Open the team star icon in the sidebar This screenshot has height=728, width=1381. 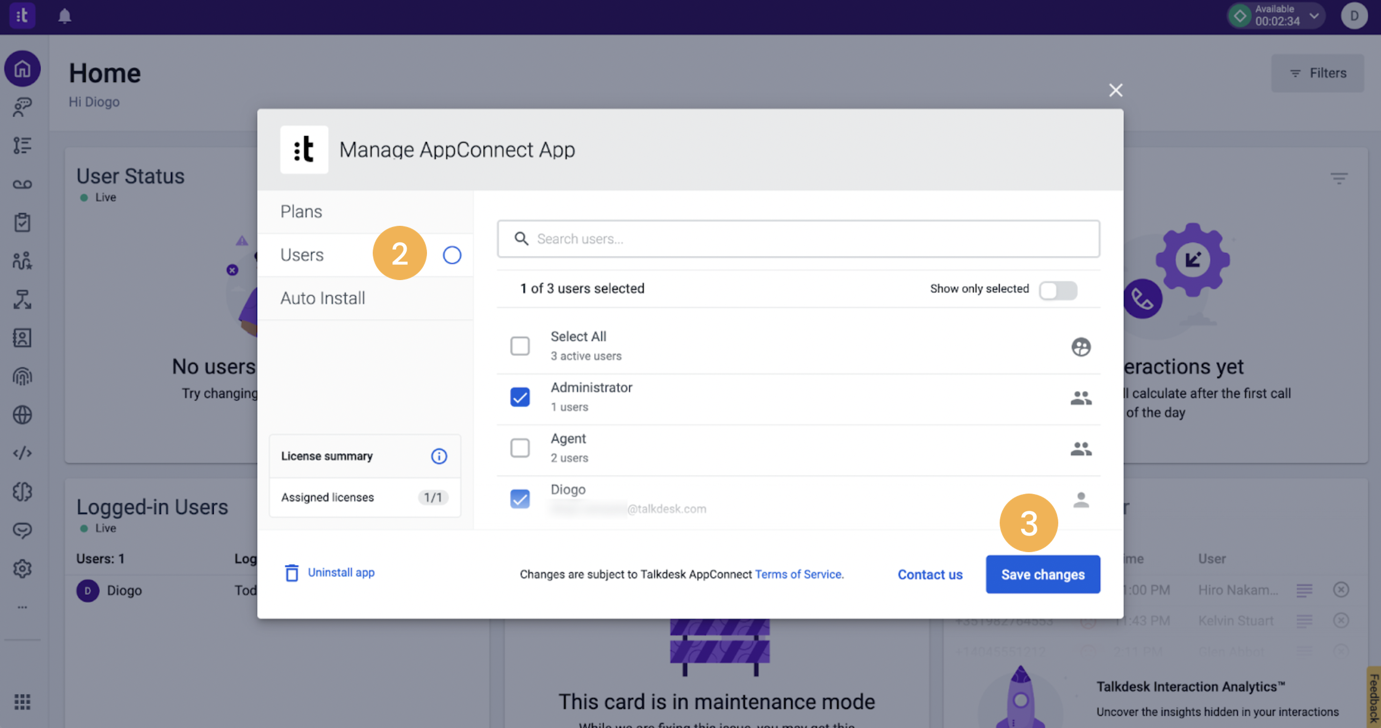point(22,261)
